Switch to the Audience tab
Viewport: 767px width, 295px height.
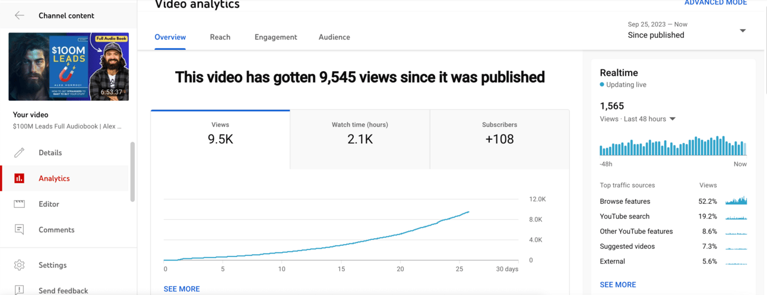(334, 37)
